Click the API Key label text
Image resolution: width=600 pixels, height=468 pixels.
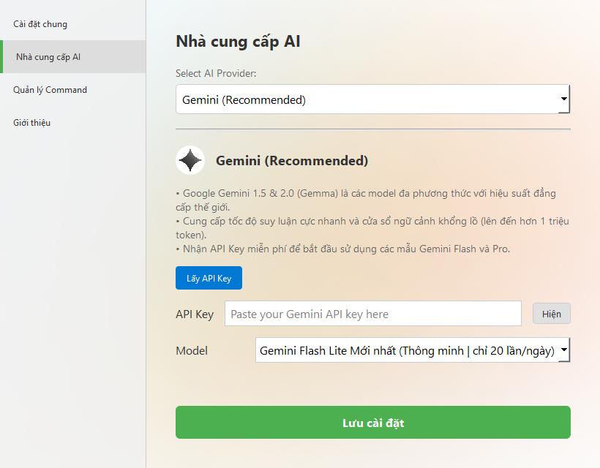195,314
